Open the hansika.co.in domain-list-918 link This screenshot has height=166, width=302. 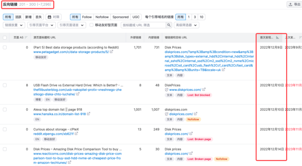point(60,114)
